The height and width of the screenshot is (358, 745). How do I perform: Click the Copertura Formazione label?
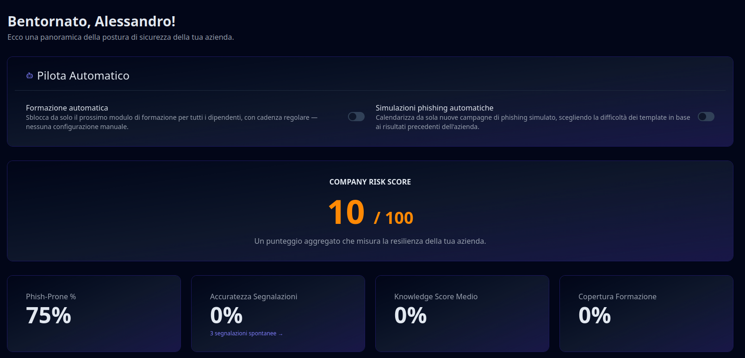click(x=617, y=296)
